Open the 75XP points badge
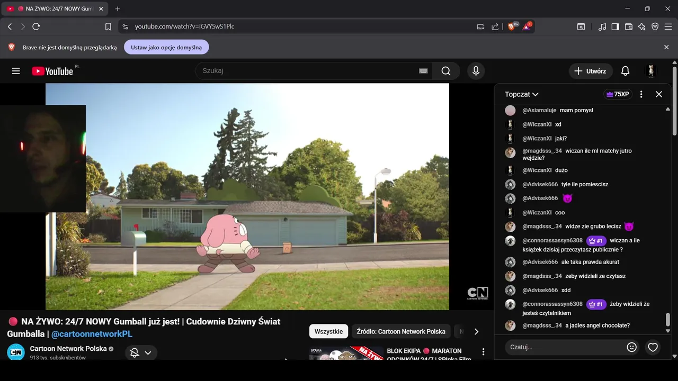The width and height of the screenshot is (678, 381). (618, 94)
